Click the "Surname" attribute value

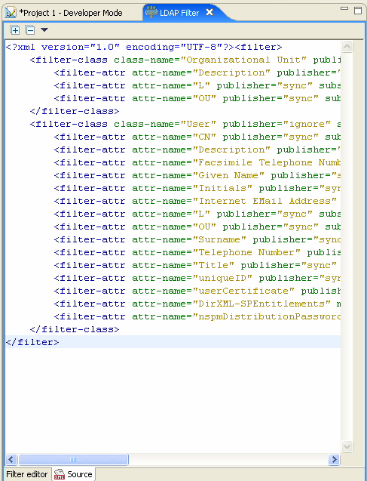click(x=219, y=239)
